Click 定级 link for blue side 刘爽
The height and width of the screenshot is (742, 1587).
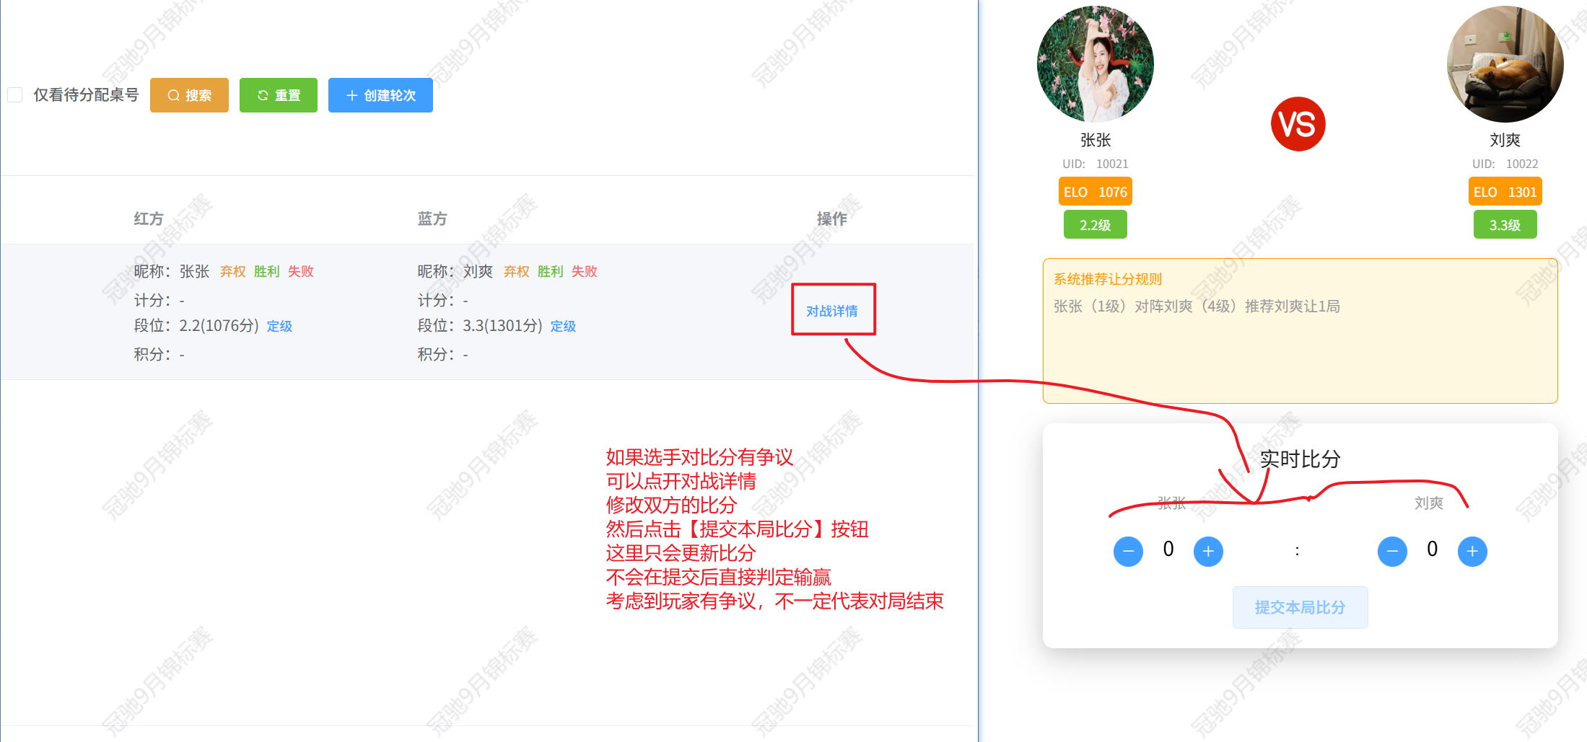(563, 327)
